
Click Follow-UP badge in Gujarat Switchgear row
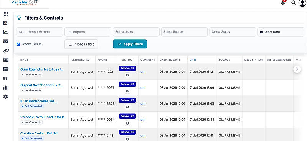(x=127, y=84)
